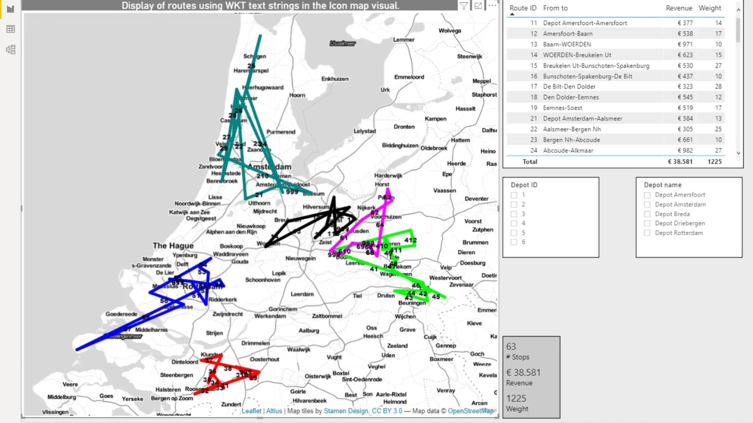Image resolution: width=753 pixels, height=423 pixels.
Task: Select Bunschoten-Spakenburg-De Bilt row
Action: [x=615, y=76]
